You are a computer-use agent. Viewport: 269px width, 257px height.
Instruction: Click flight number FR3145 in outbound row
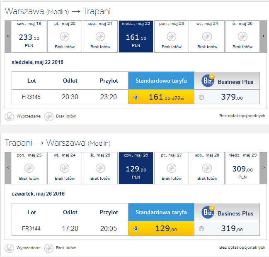pos(32,97)
